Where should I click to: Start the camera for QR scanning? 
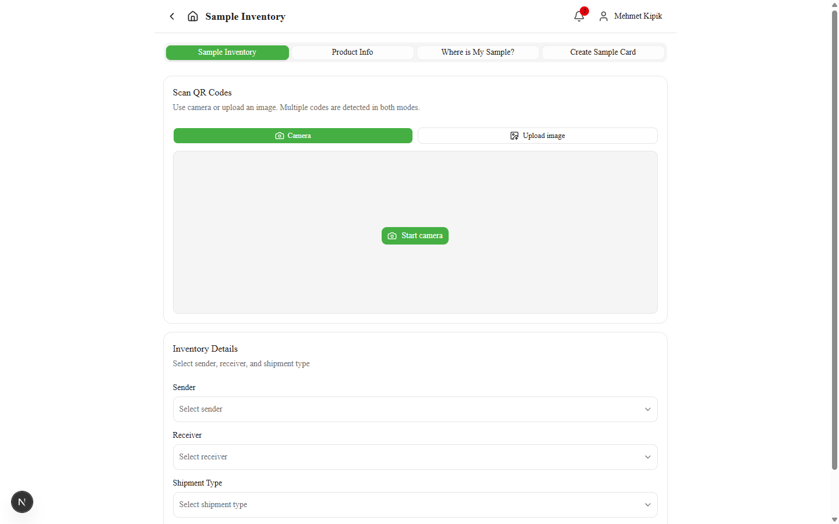415,236
